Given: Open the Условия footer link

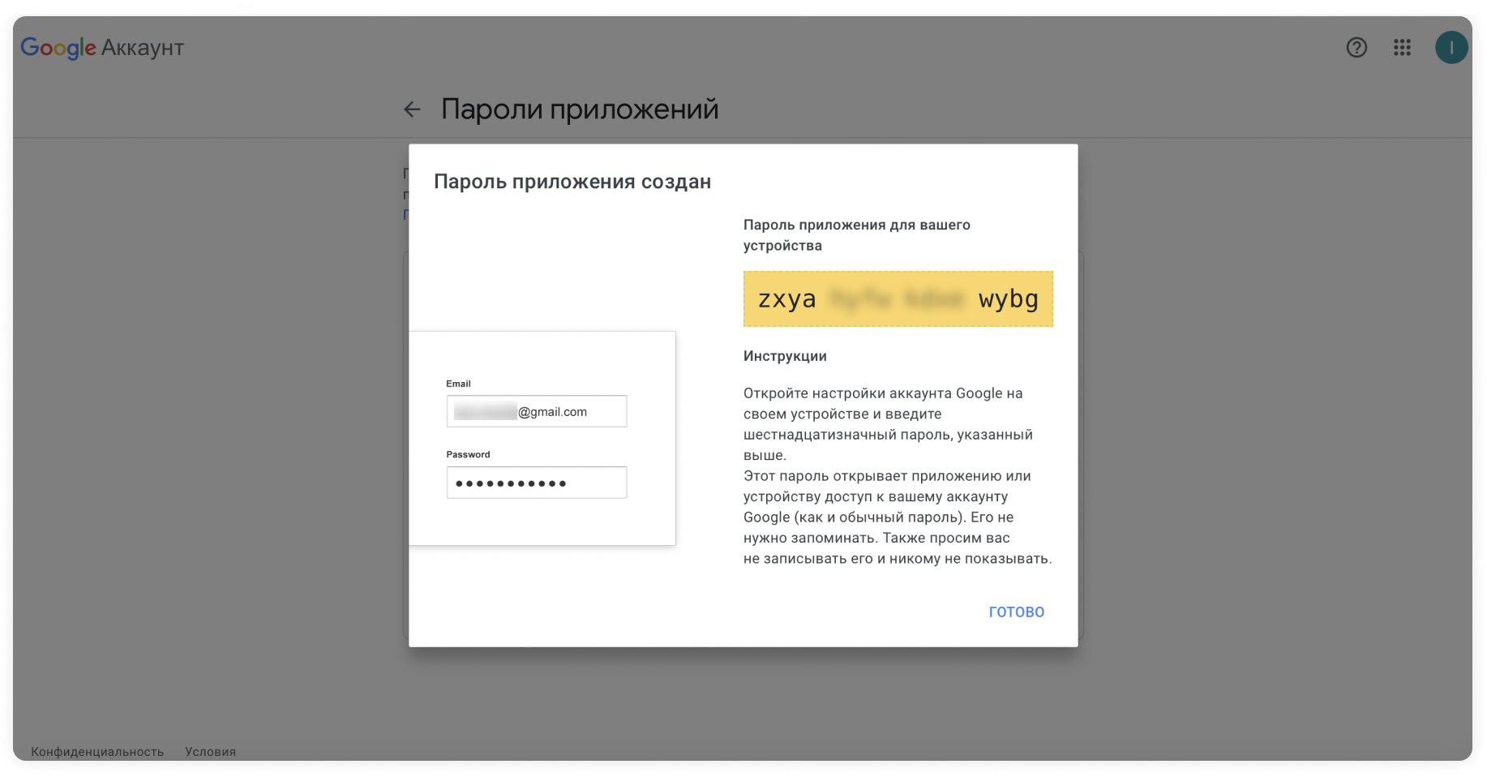Looking at the screenshot, I should pyautogui.click(x=211, y=752).
